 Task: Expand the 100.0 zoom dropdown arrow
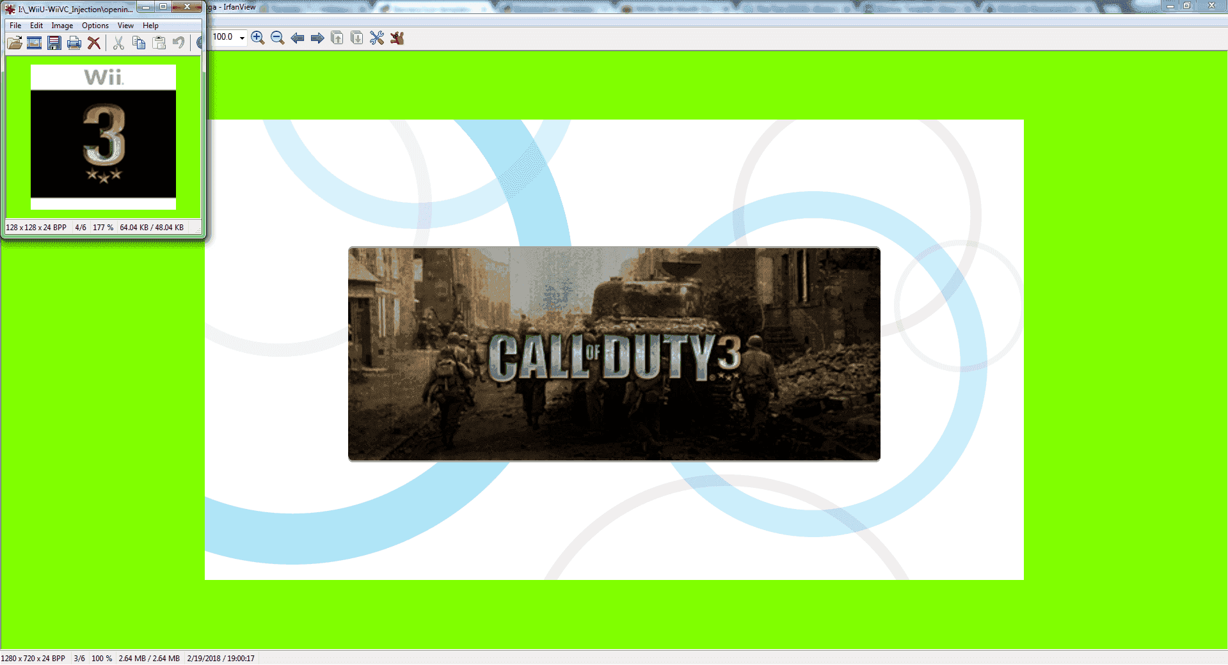click(x=242, y=38)
